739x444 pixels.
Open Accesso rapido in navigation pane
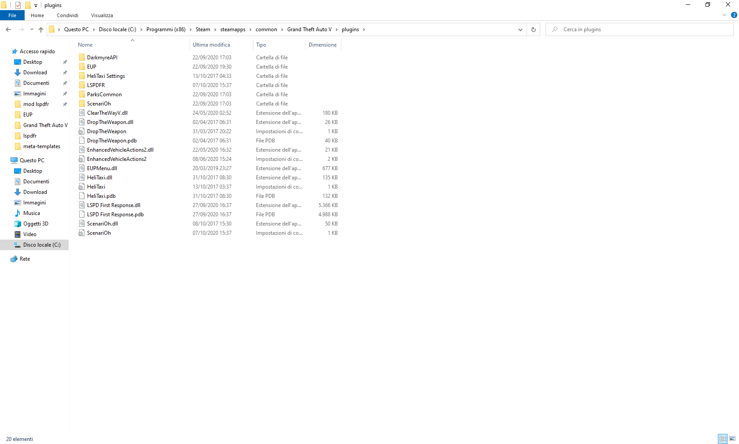37,51
